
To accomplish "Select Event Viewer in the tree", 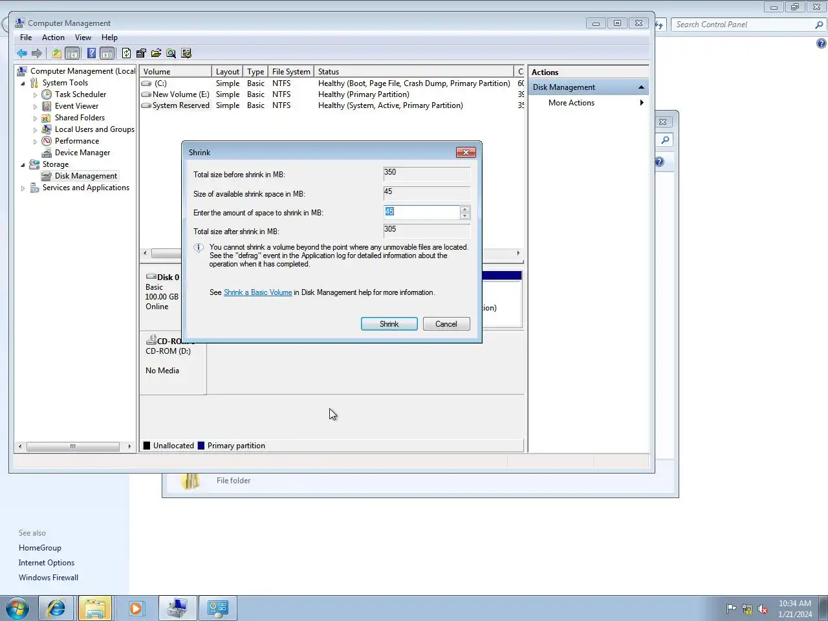I will [x=76, y=106].
